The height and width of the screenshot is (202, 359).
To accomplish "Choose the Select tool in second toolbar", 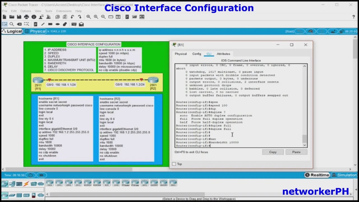I will tap(4, 24).
